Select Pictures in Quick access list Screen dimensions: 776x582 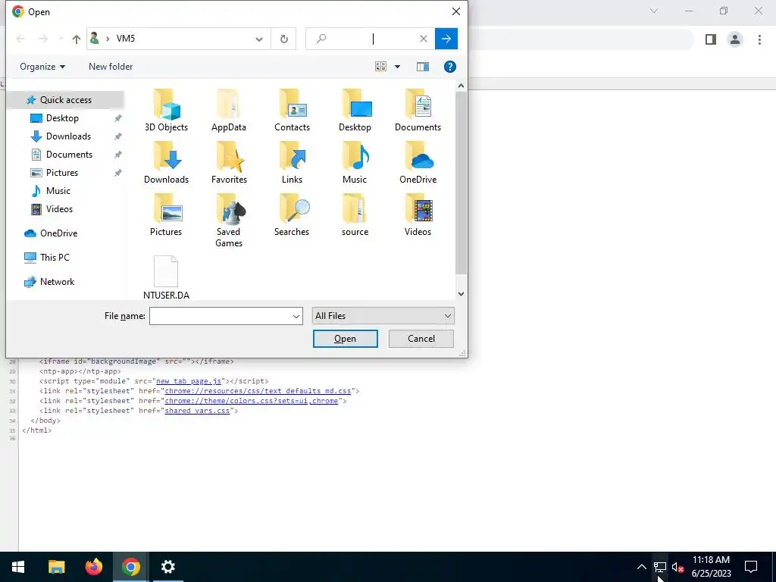coord(62,173)
